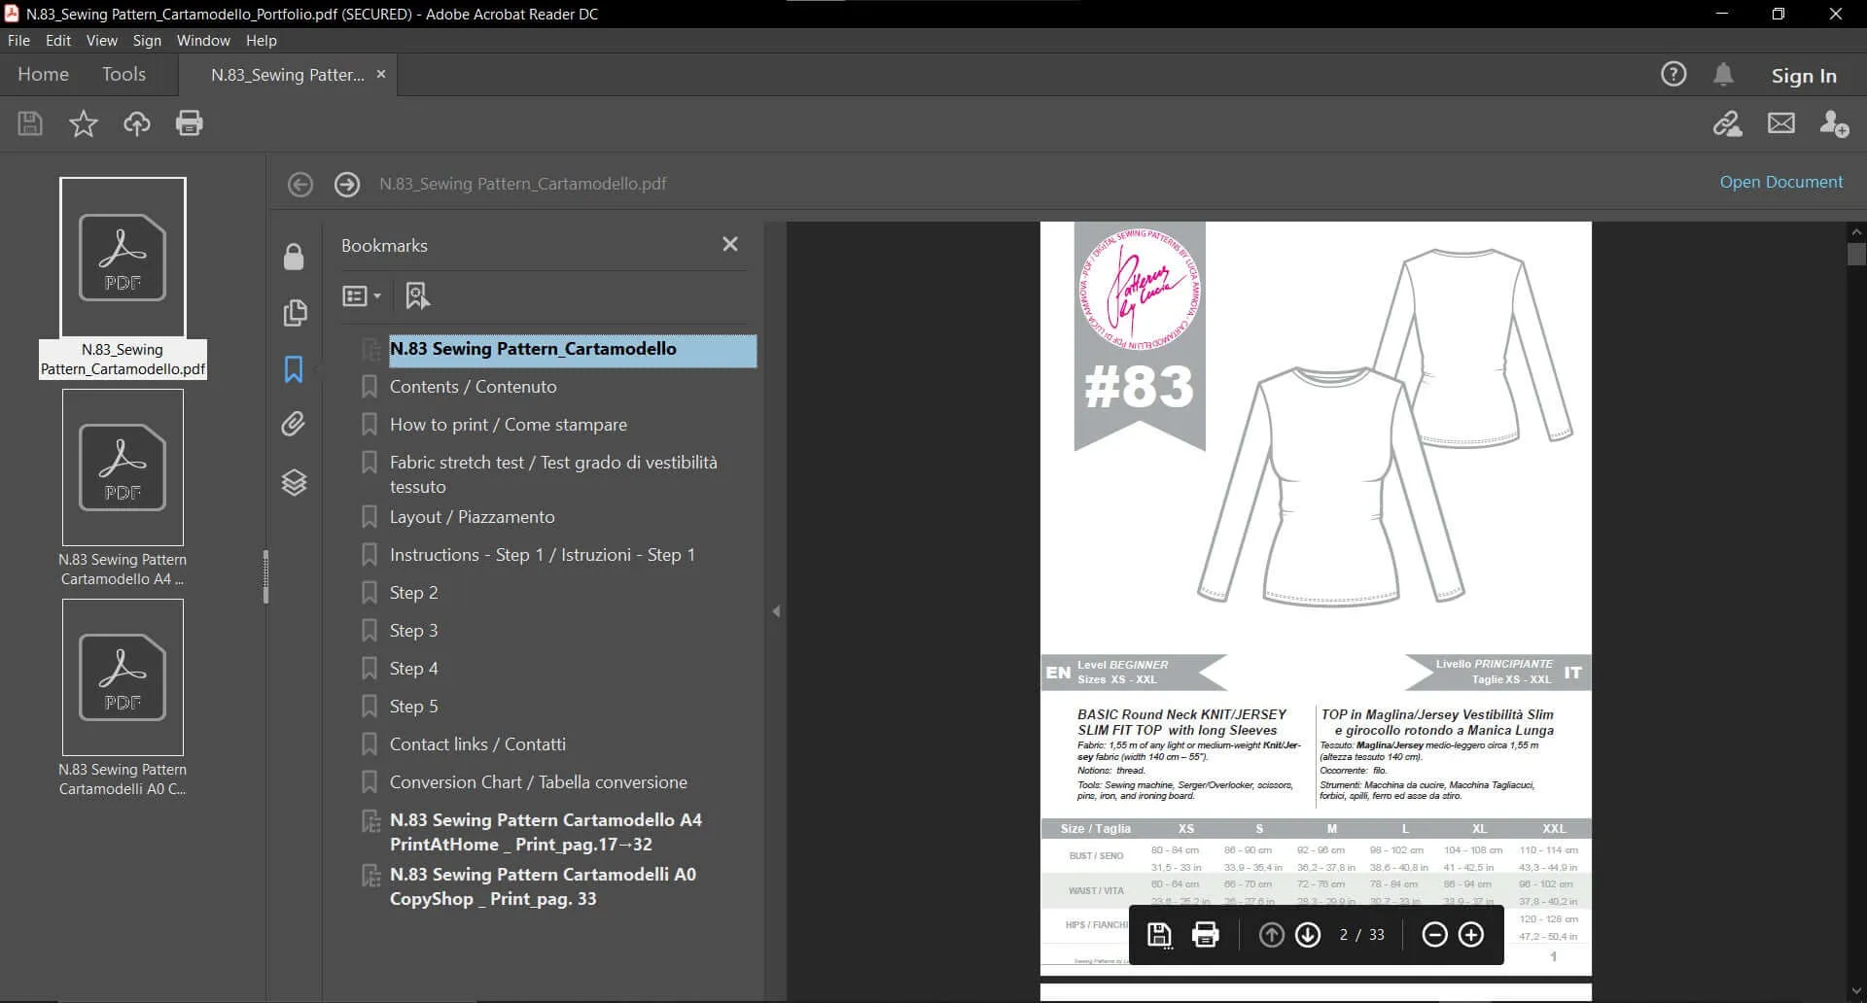
Task: Select N.83 Sewing Pattern_Cartamodello bookmark
Action: (573, 349)
